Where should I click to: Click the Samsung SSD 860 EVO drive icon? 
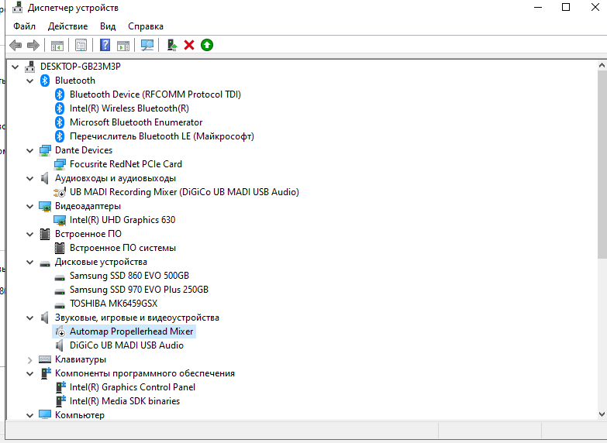pyautogui.click(x=60, y=277)
